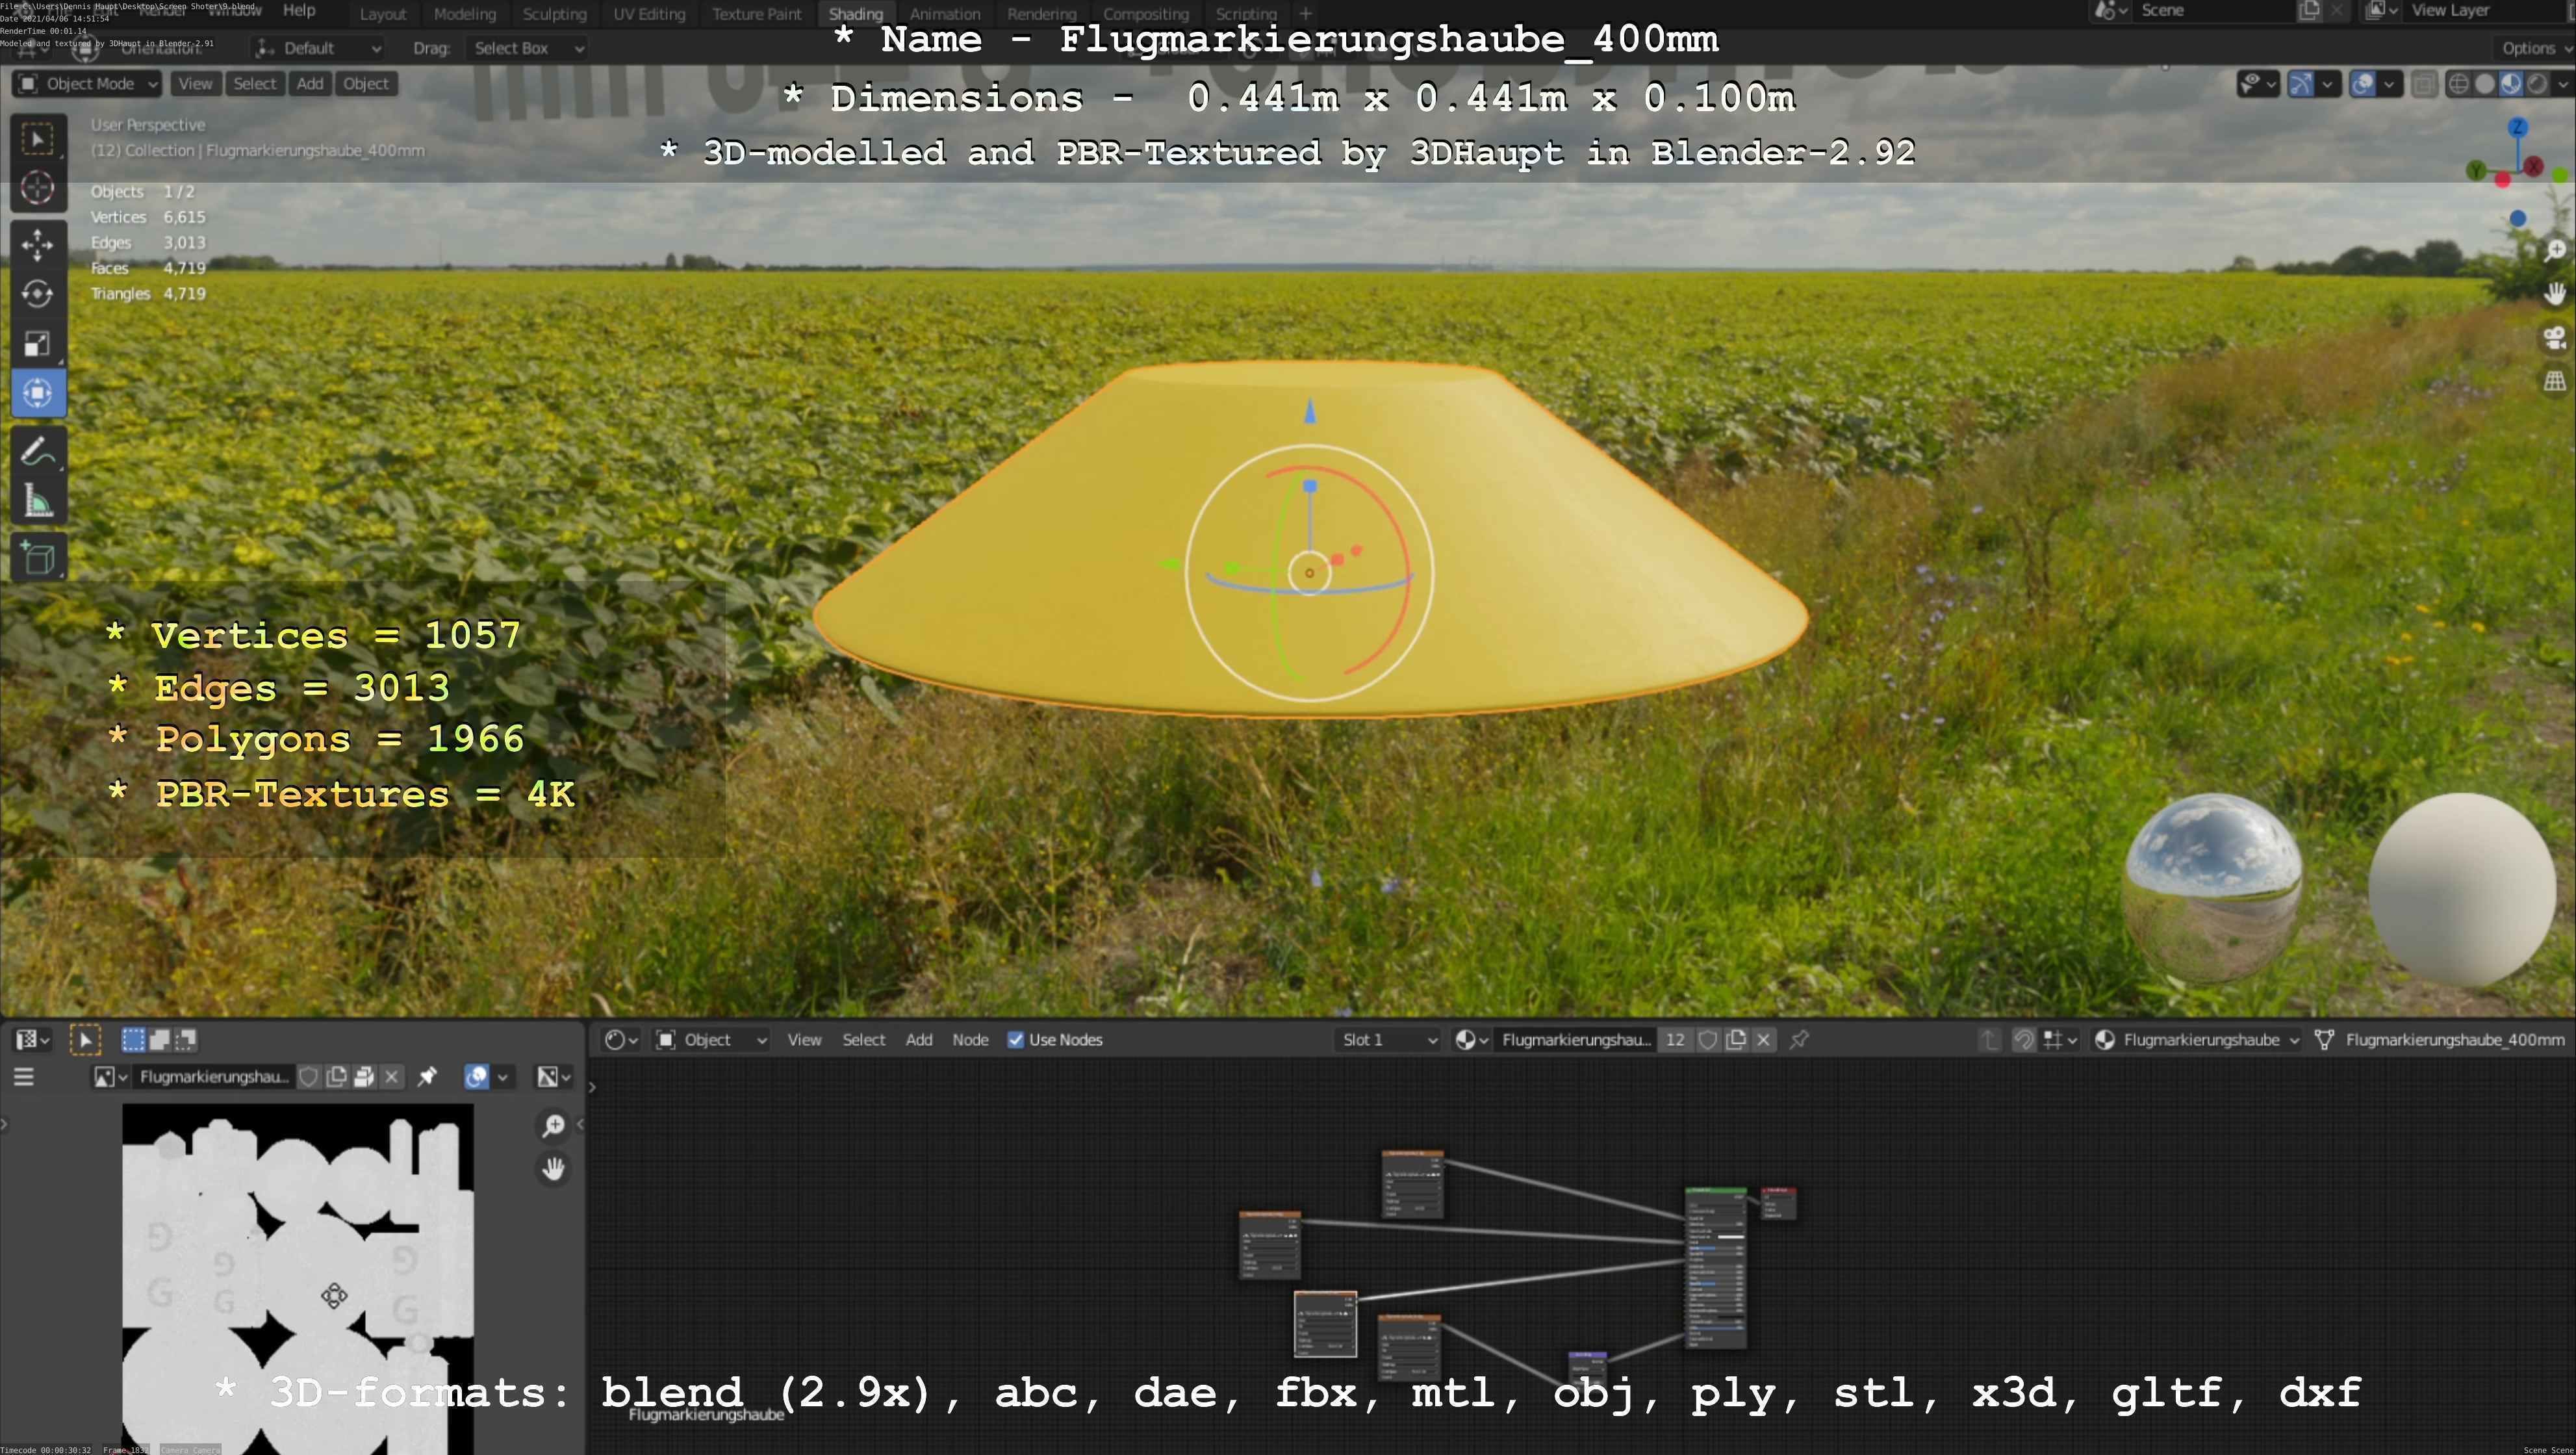The image size is (2576, 1455).
Task: Switch to the UV Editing workspace tab
Action: point(649,14)
